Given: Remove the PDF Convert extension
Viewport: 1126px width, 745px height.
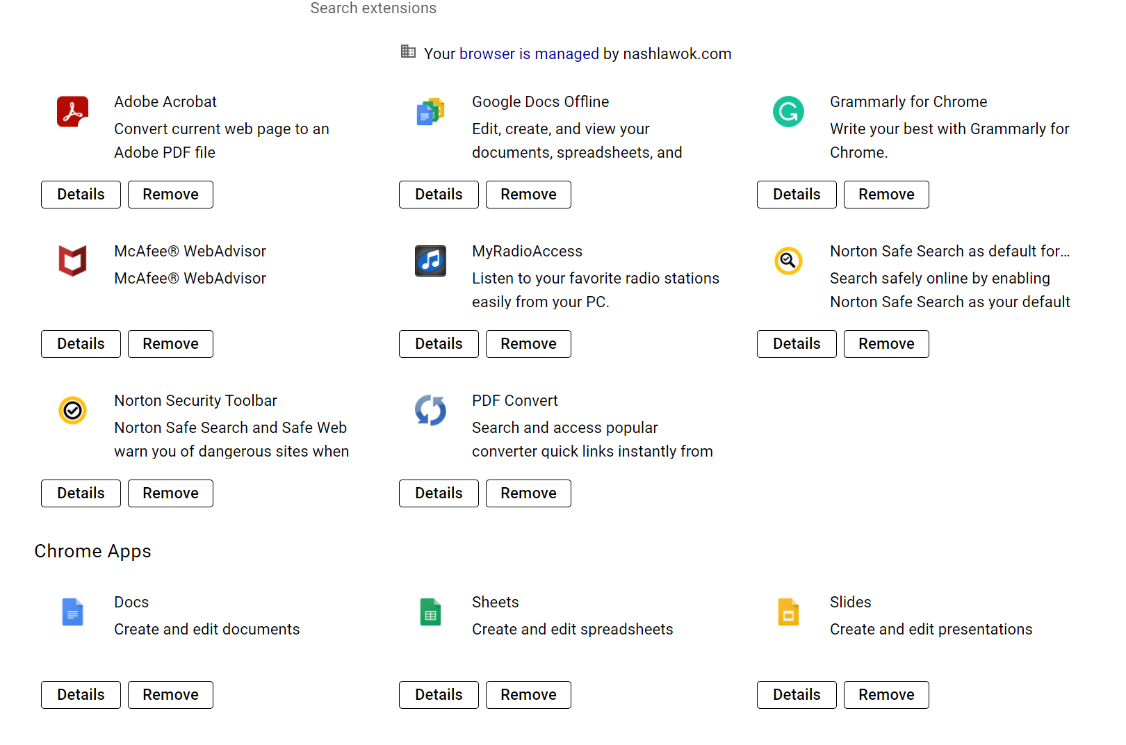Looking at the screenshot, I should click(528, 493).
